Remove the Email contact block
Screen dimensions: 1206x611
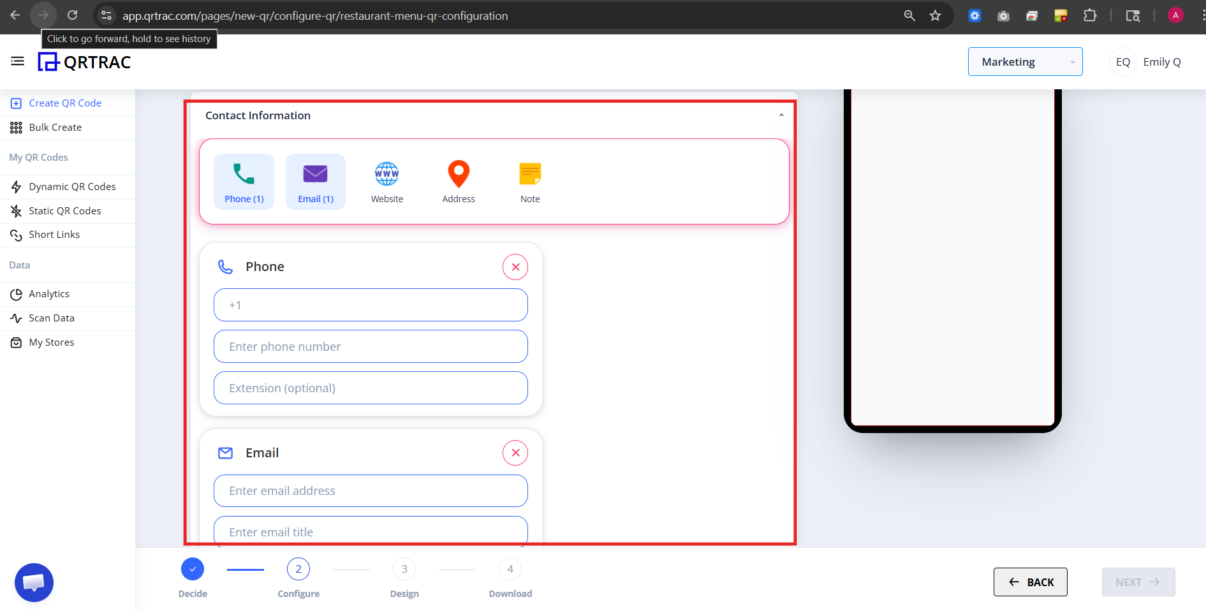tap(515, 453)
